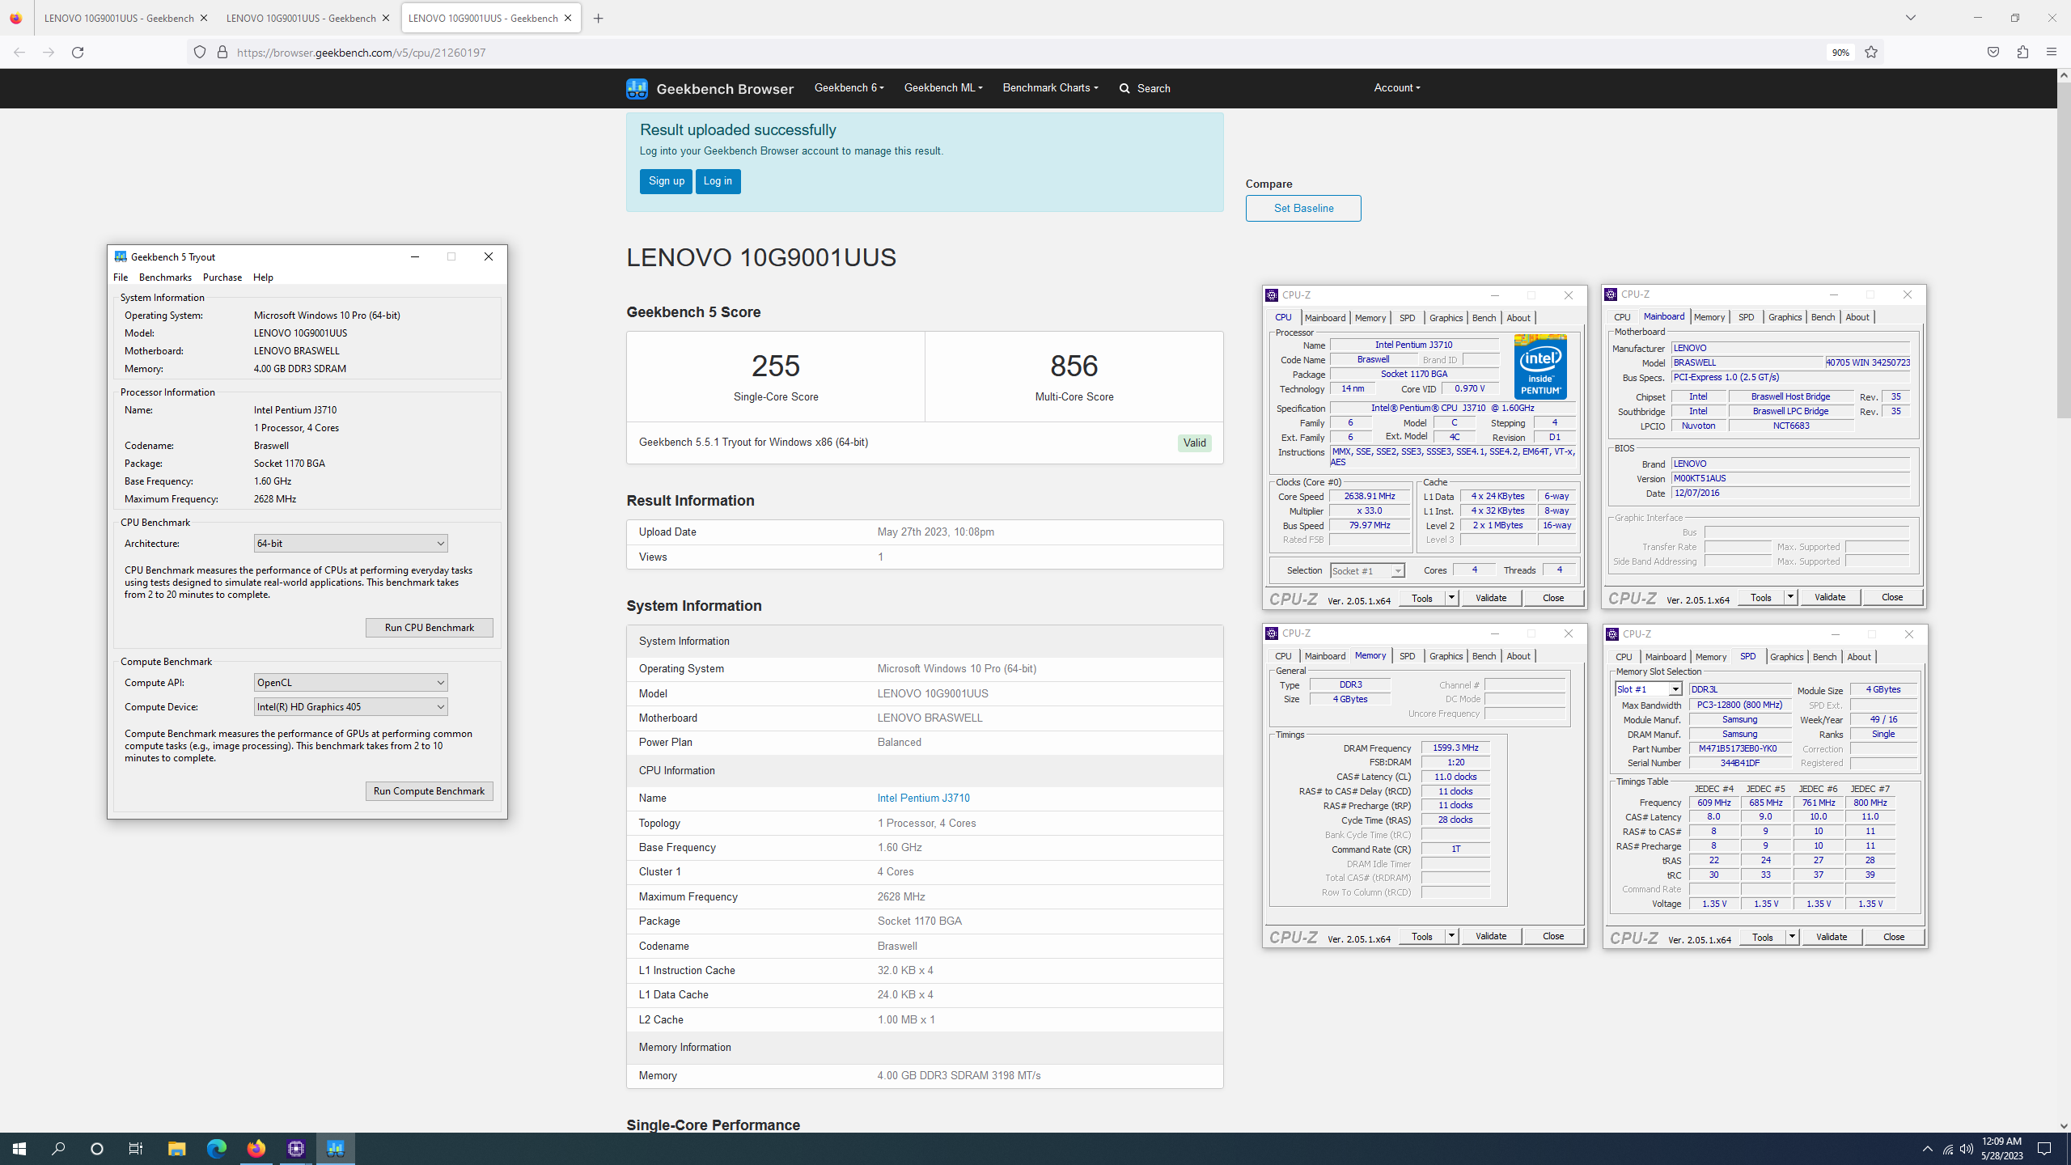Switch to Geekbench on the taskbar
This screenshot has height=1165, width=2071.
pos(335,1149)
